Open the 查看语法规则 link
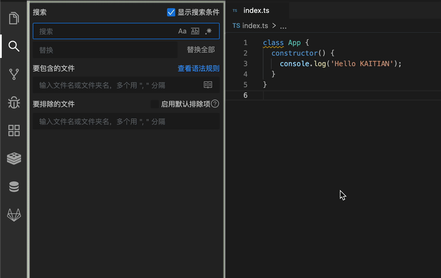The image size is (441, 278). click(199, 68)
